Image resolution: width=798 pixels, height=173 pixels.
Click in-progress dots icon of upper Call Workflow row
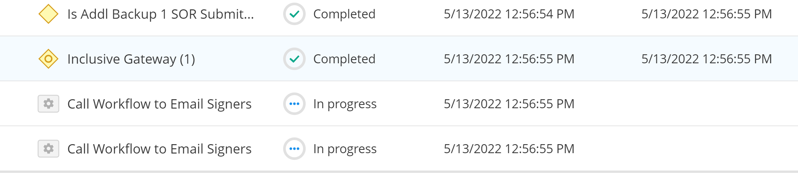pyautogui.click(x=294, y=104)
